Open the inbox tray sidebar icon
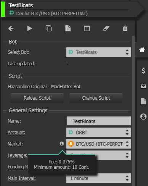 (x=143, y=86)
